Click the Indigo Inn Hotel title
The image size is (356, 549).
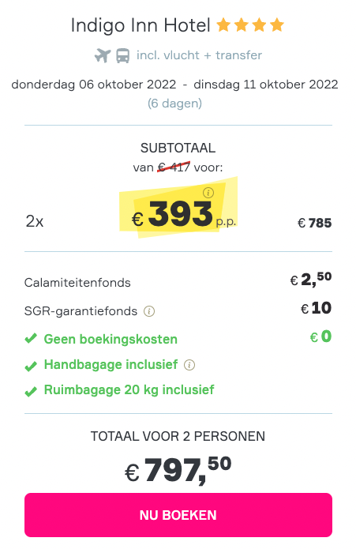141,25
